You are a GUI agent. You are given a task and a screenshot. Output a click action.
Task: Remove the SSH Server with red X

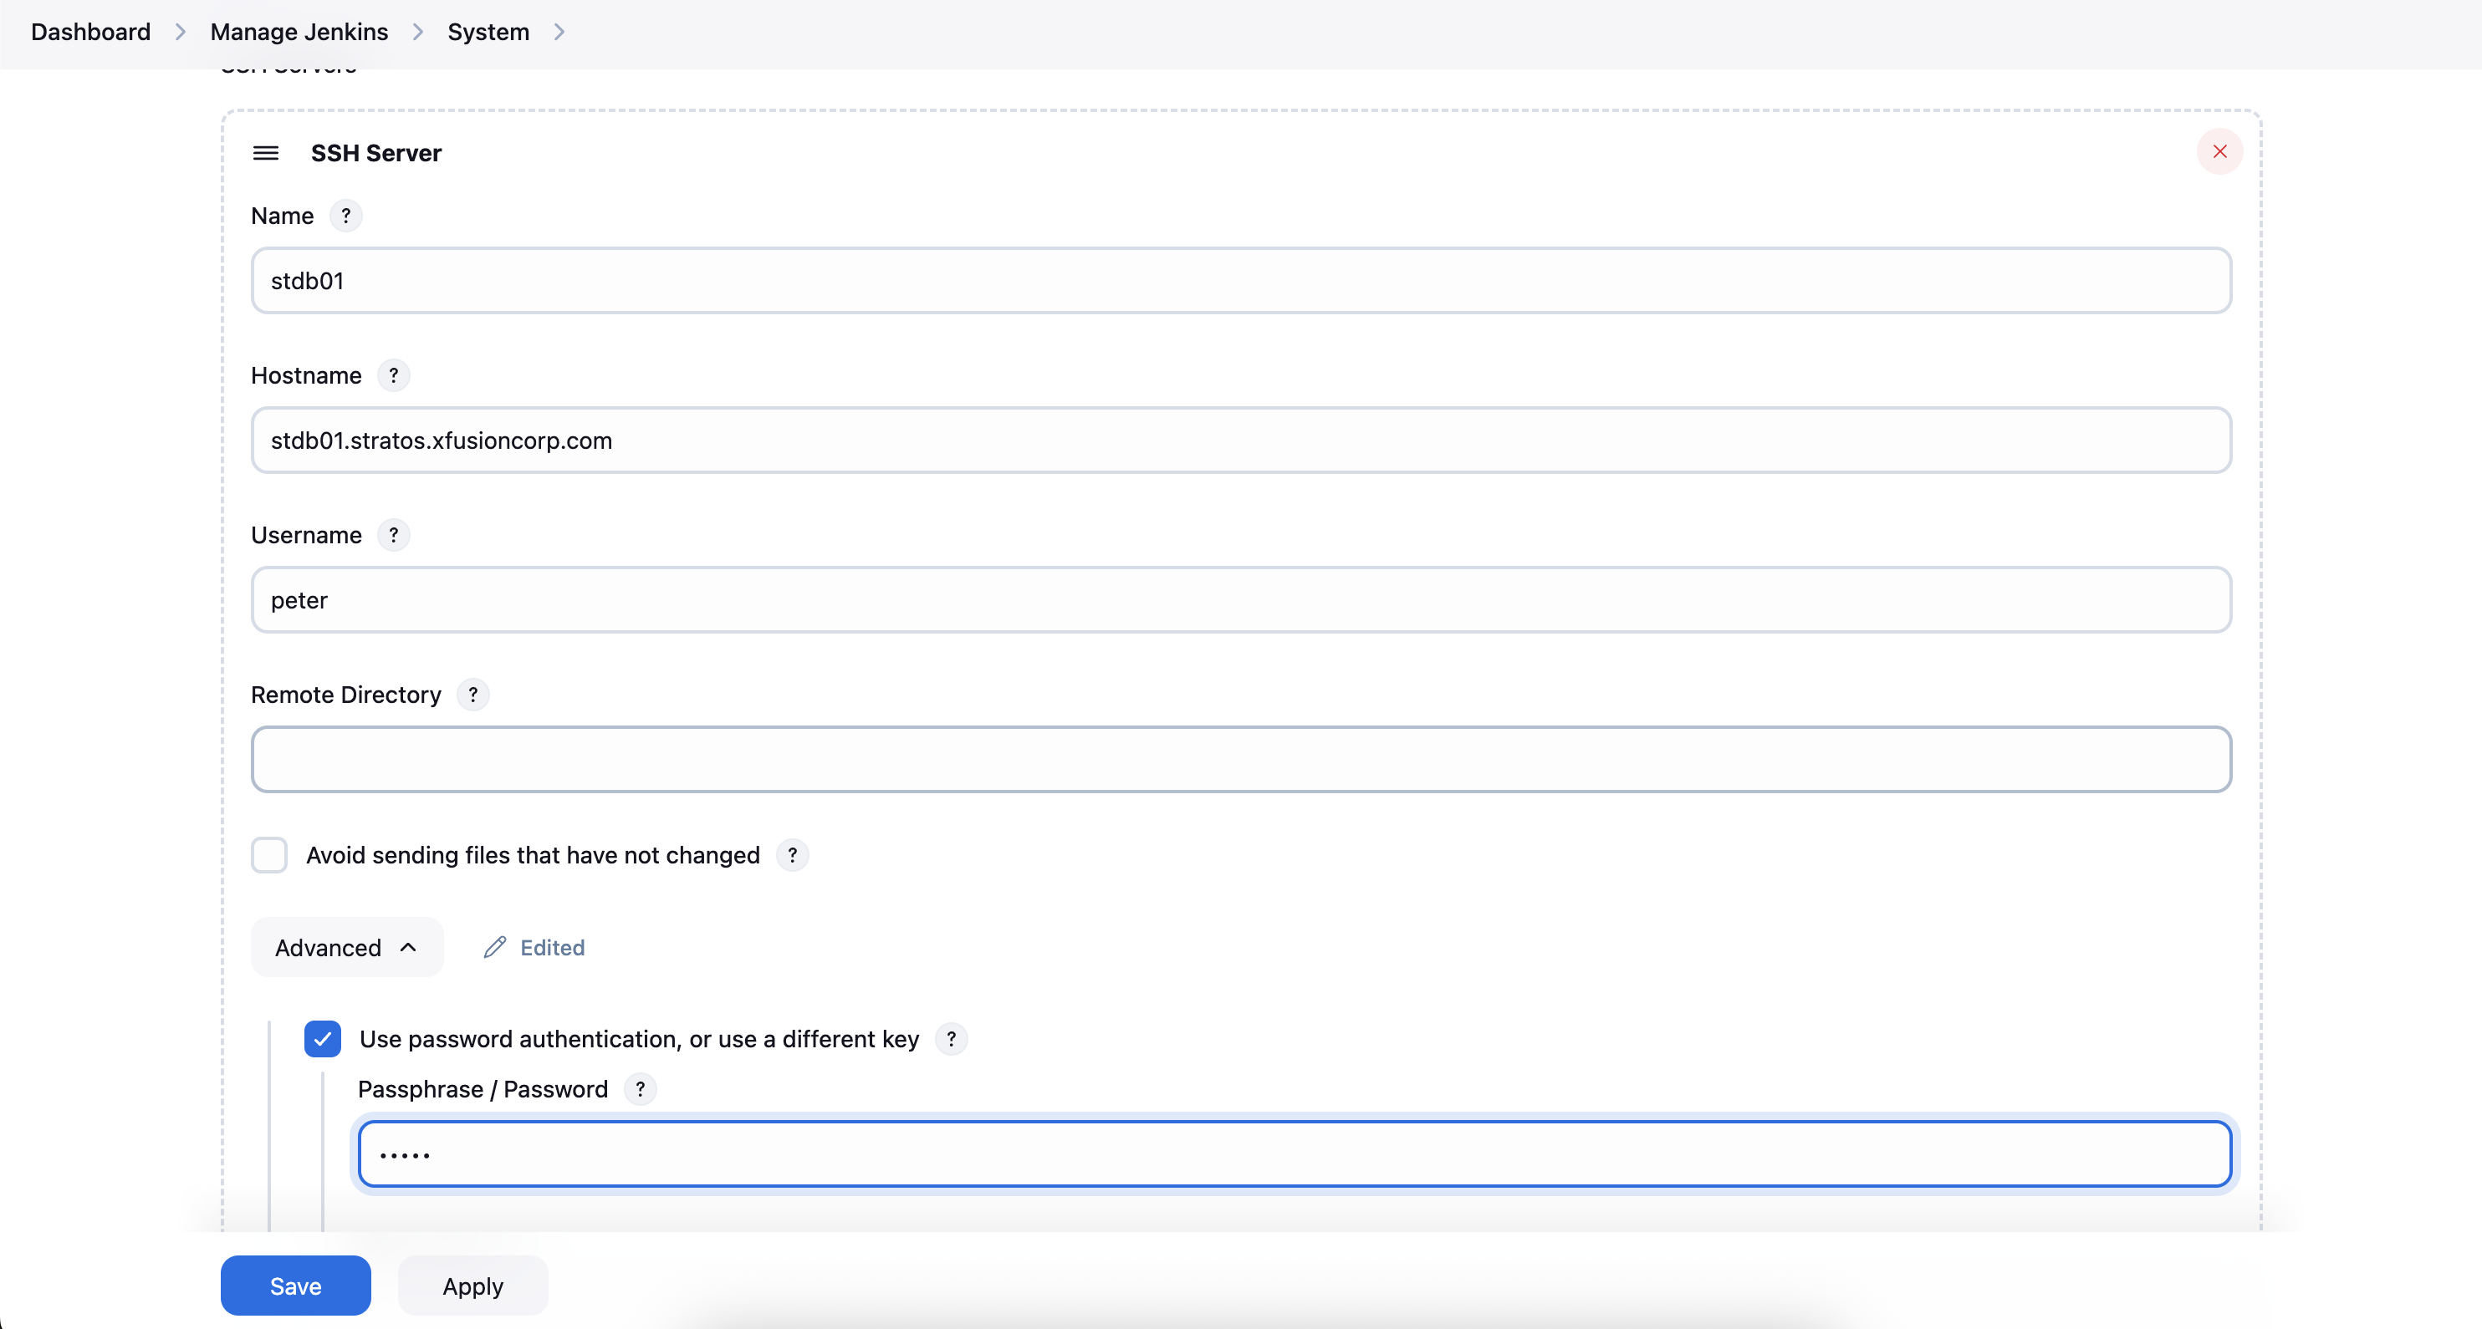pyautogui.click(x=2219, y=151)
